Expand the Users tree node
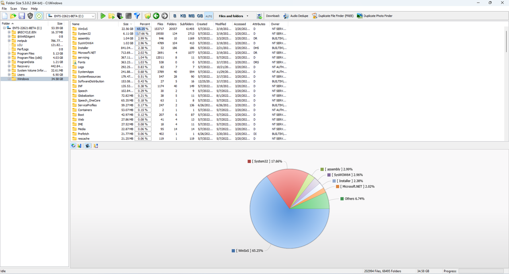The width and height of the screenshot is (509, 274). point(9,75)
